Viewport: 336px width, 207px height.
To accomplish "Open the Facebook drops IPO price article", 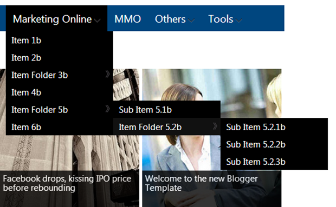I will click(67, 183).
